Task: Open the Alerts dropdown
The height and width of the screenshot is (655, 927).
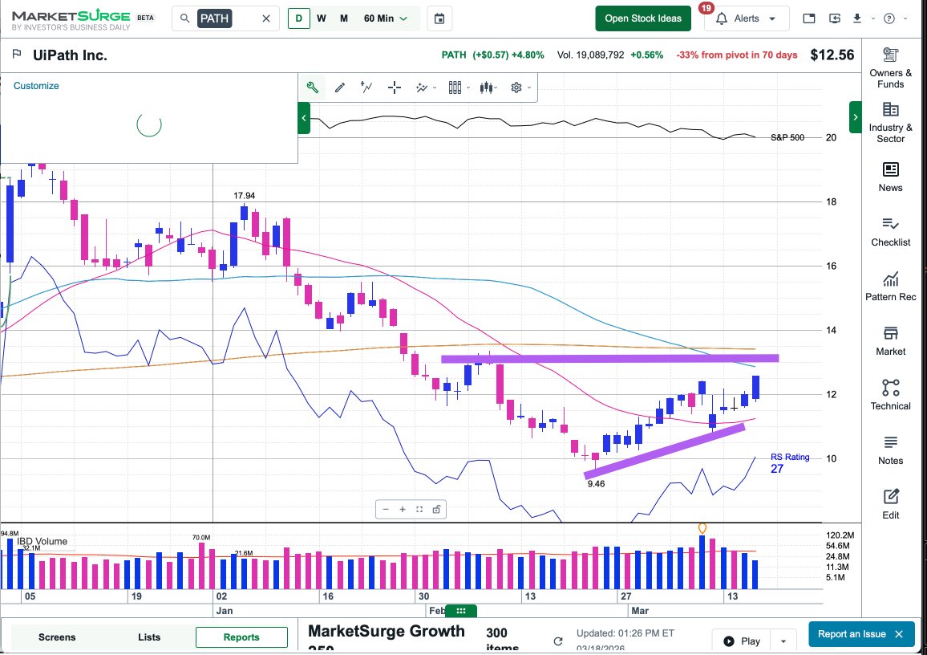Action: pos(746,18)
